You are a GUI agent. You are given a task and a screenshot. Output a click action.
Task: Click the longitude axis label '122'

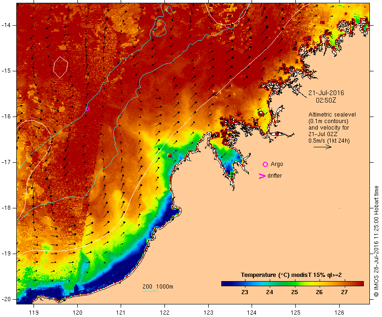coord(164,313)
